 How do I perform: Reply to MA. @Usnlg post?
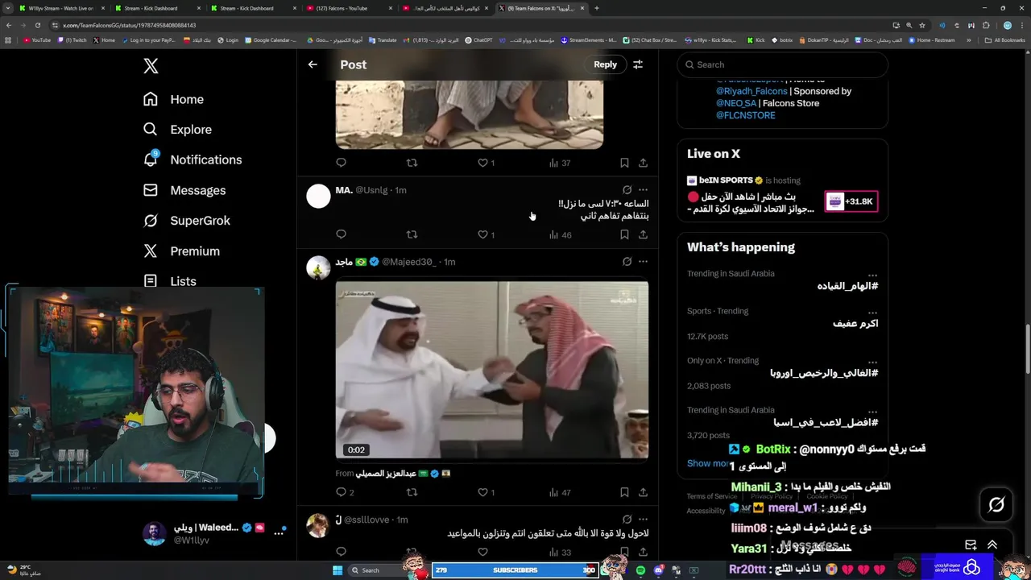[x=341, y=234]
